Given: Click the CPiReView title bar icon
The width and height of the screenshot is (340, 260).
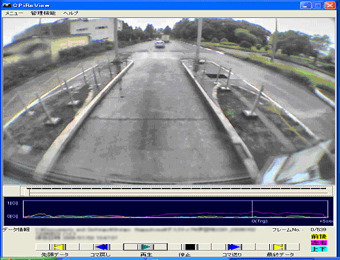Looking at the screenshot, I should point(6,5).
